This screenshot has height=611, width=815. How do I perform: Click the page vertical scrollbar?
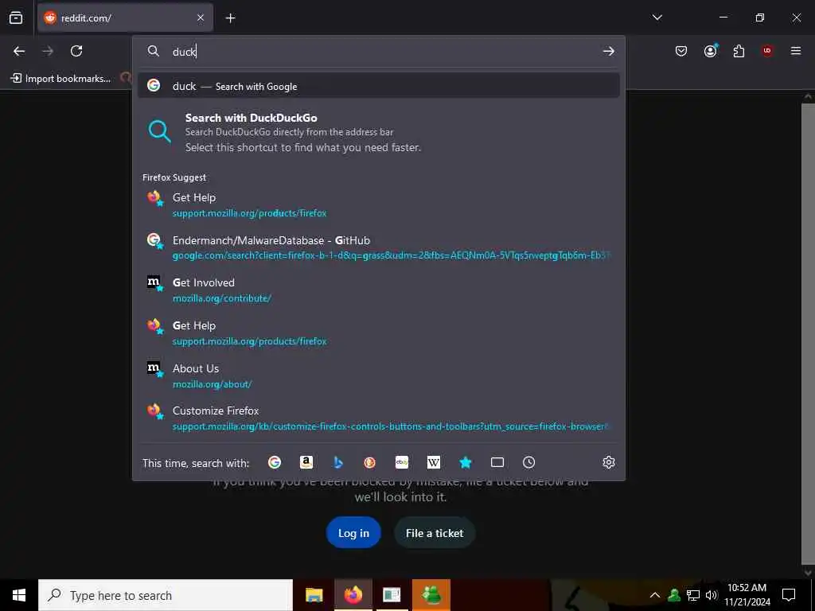pos(808,335)
